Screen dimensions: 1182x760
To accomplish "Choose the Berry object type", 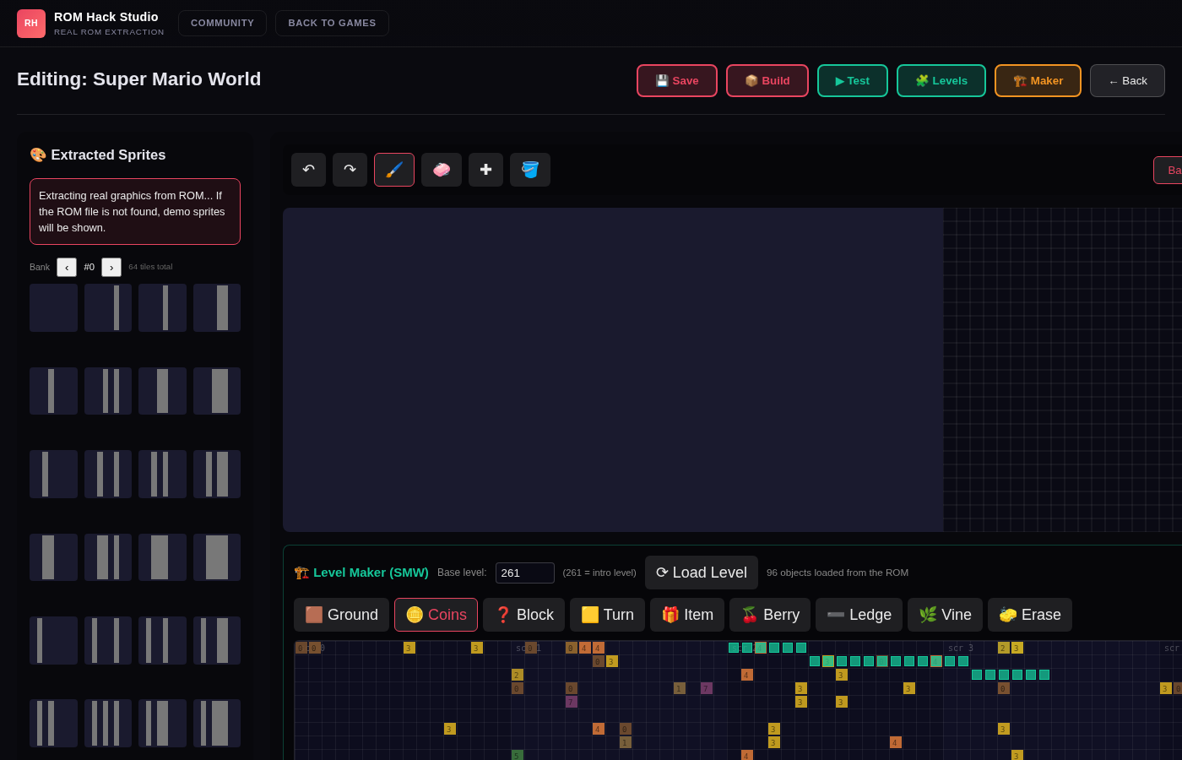I will click(770, 615).
